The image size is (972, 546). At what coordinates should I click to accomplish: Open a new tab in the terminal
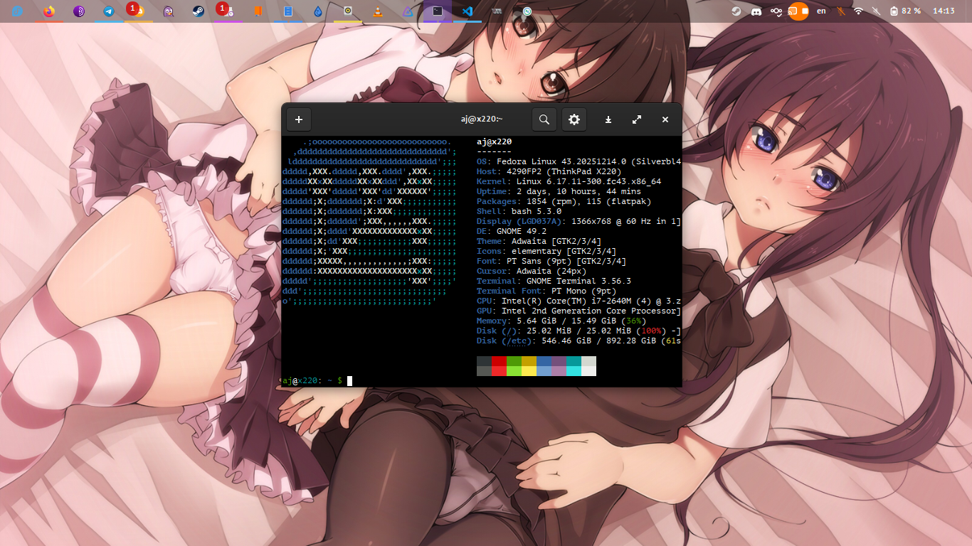click(299, 119)
